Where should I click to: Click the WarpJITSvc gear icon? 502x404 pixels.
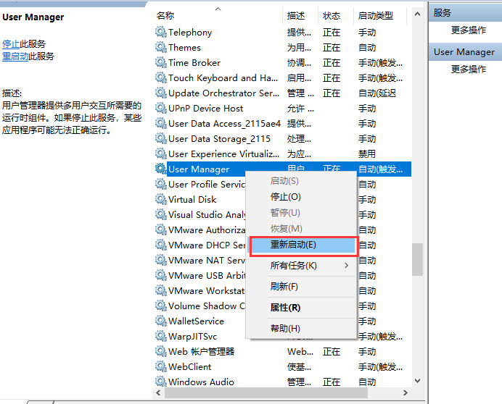click(x=161, y=336)
